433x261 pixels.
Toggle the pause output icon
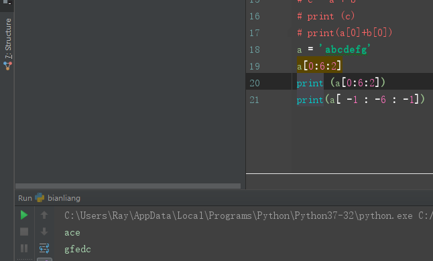24,248
